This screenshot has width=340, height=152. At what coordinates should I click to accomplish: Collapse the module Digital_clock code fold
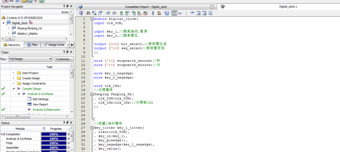(x=92, y=19)
